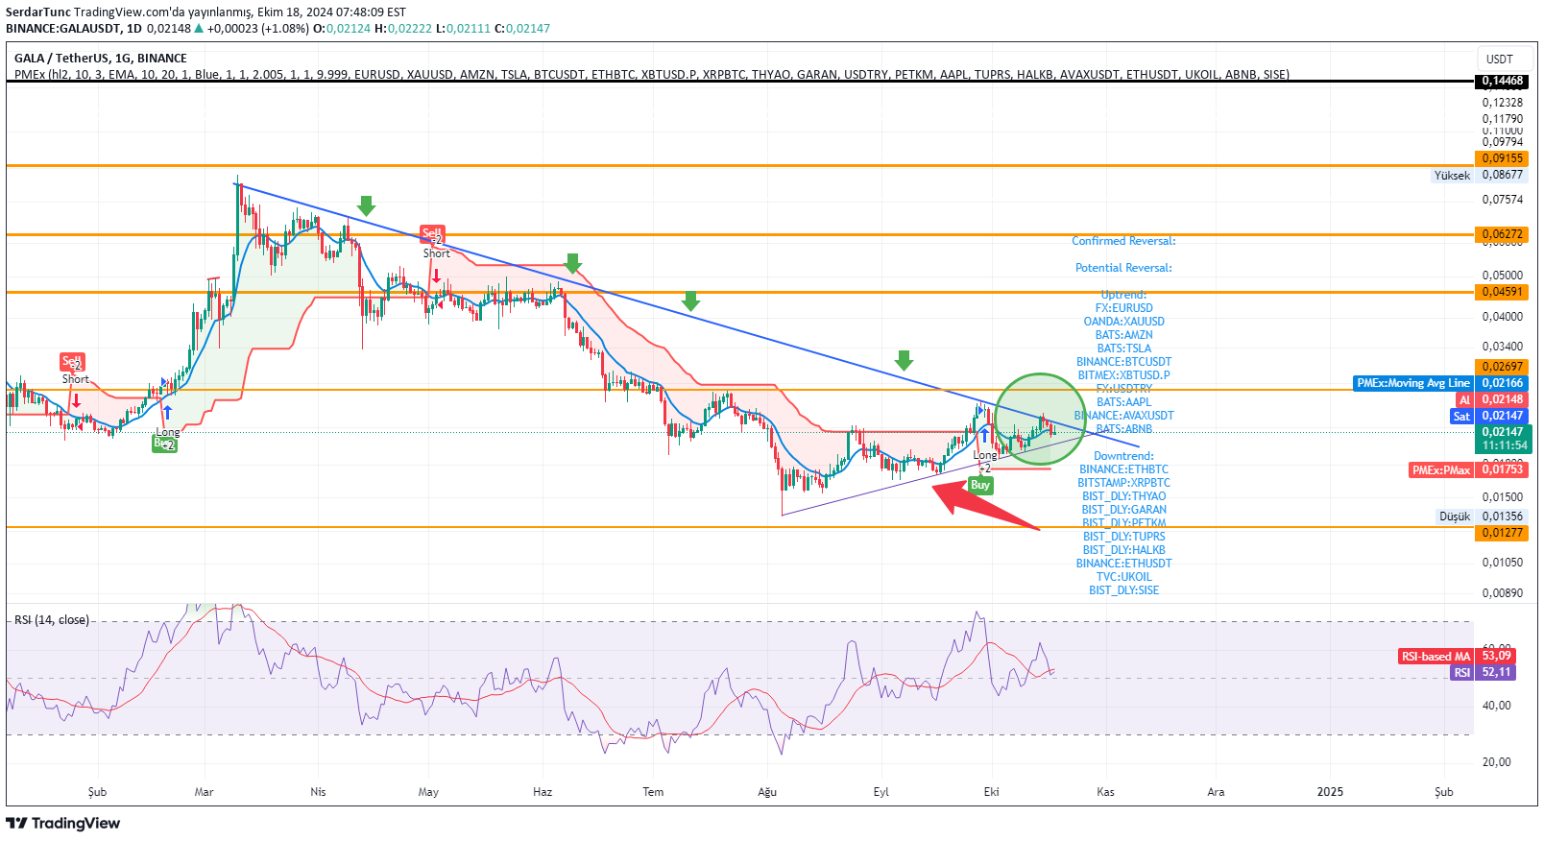Select the Sell marker near May
1544x841 pixels.
(432, 233)
